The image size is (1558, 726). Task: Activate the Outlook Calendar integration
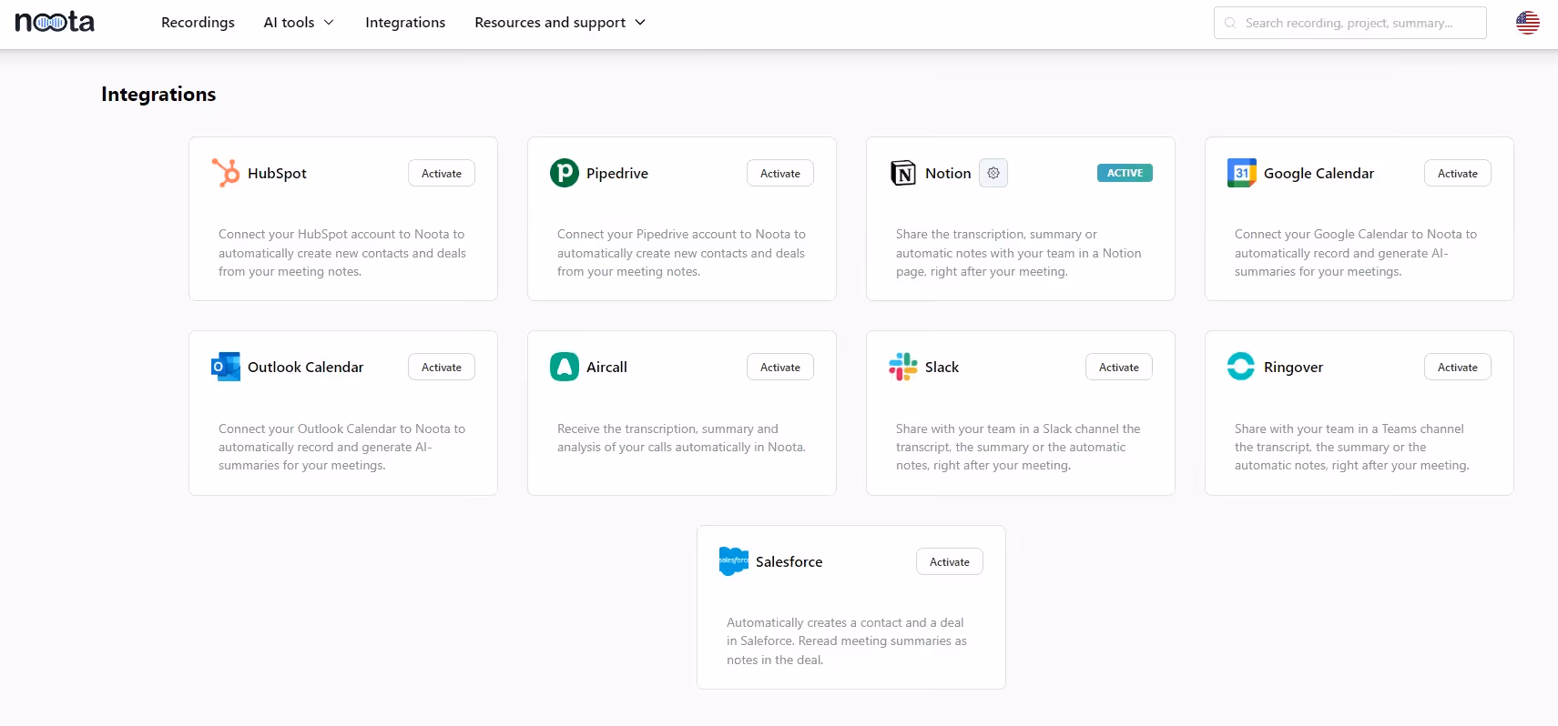tap(442, 367)
